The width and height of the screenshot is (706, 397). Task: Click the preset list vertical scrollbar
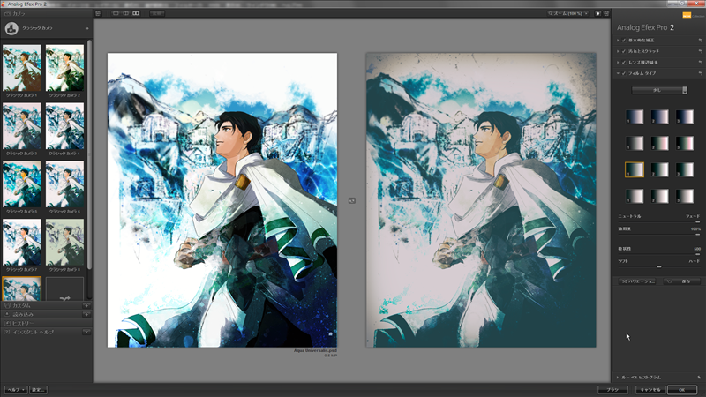coord(90,155)
